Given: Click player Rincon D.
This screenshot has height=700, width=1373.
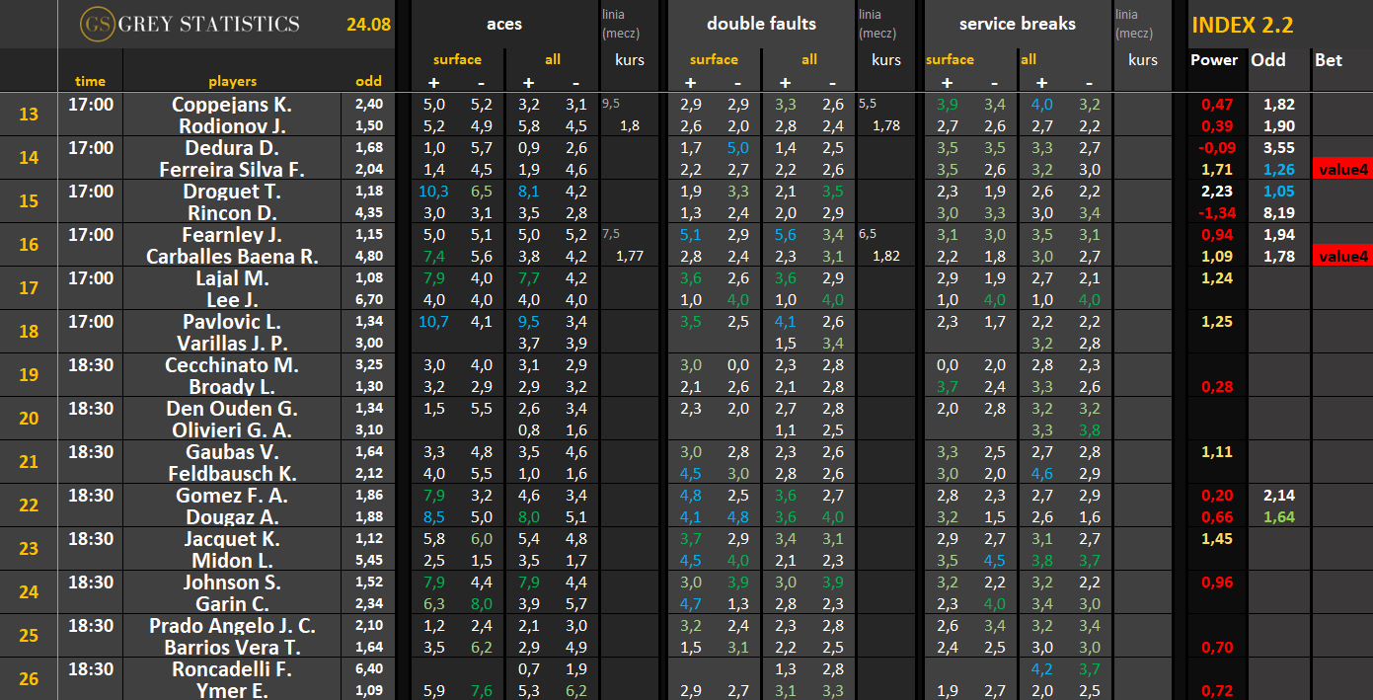Looking at the screenshot, I should [x=232, y=213].
